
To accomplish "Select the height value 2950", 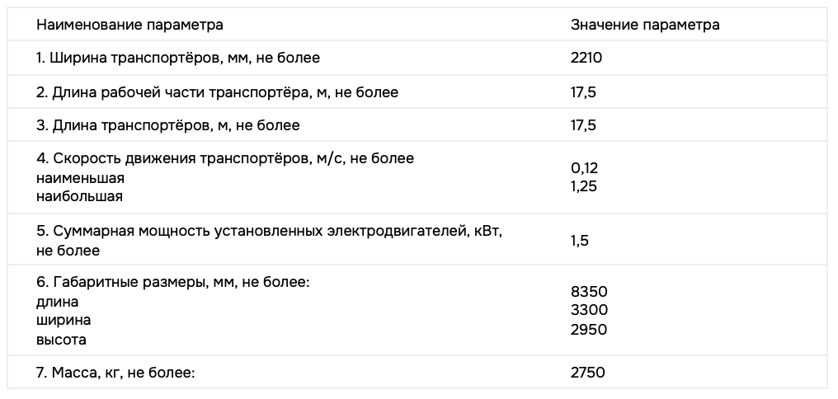I will pyautogui.click(x=589, y=330).
